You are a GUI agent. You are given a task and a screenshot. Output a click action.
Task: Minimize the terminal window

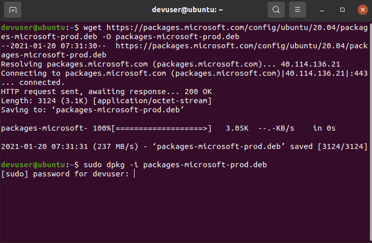322,10
